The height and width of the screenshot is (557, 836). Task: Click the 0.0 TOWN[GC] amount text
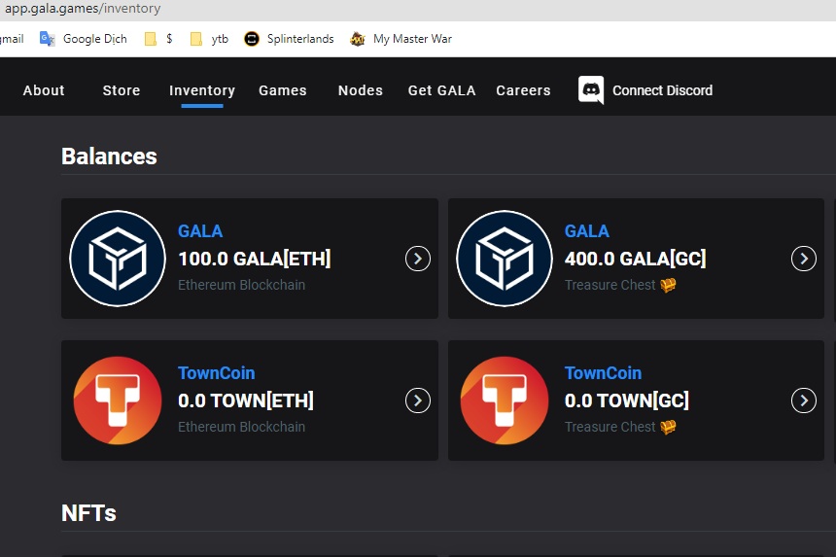point(627,400)
